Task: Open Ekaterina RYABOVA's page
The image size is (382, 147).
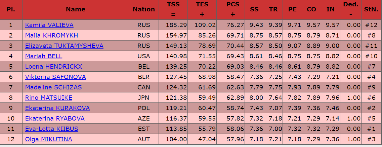Action: pos(55,119)
